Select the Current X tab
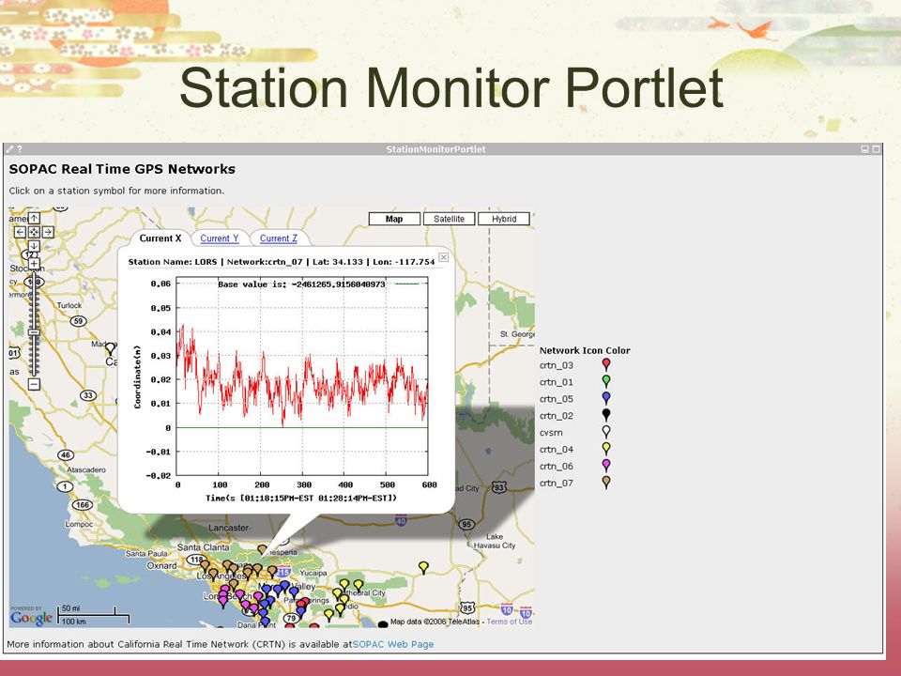The width and height of the screenshot is (901, 676). (160, 238)
